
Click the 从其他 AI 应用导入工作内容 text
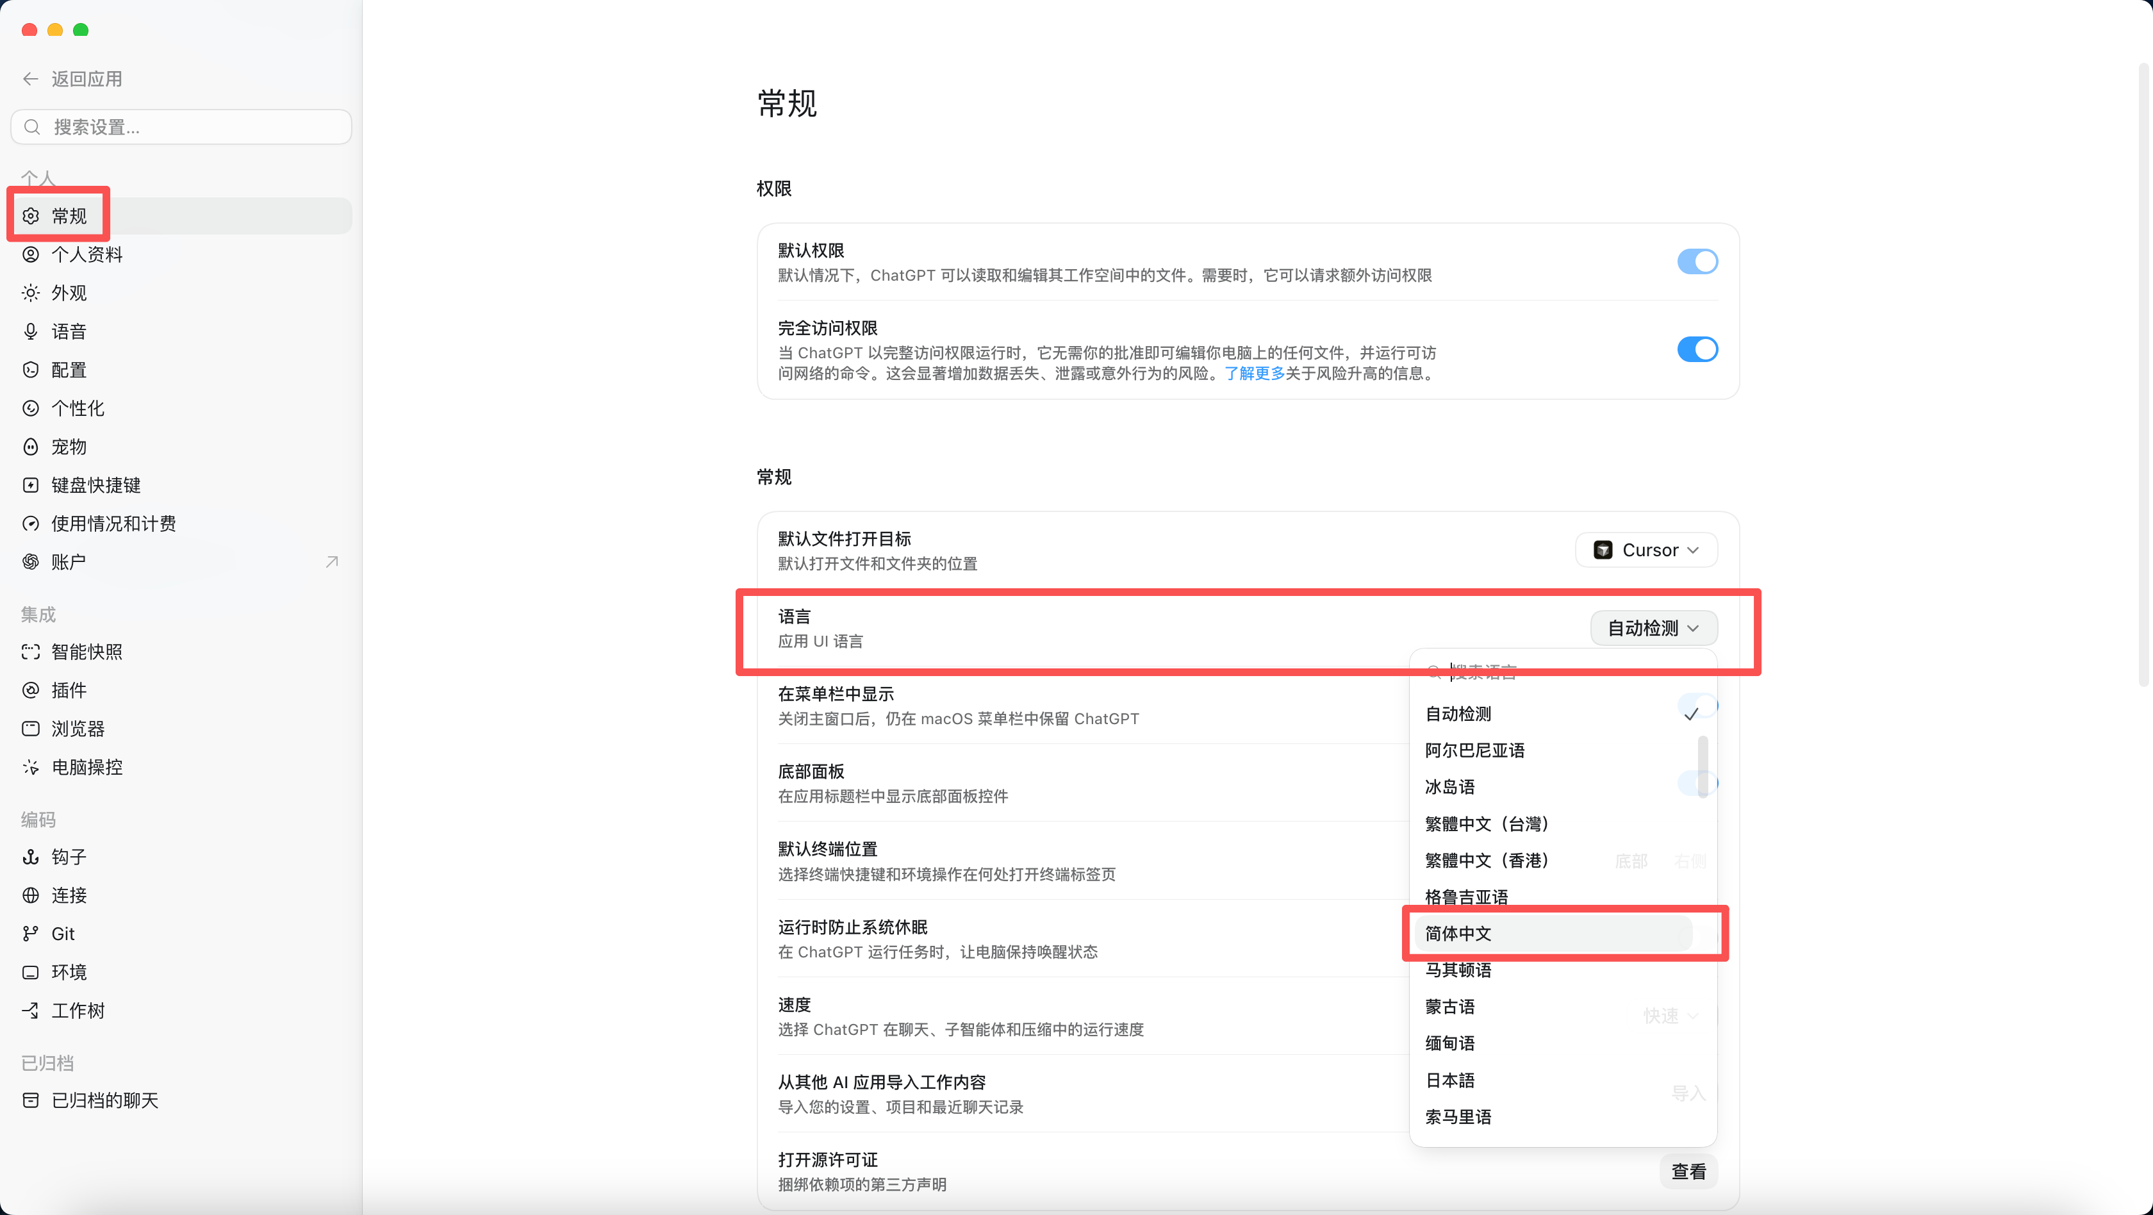882,1082
